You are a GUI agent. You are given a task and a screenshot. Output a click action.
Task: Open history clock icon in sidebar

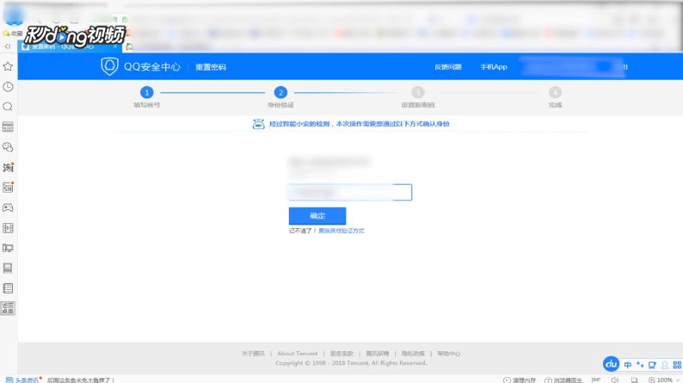pyautogui.click(x=8, y=87)
